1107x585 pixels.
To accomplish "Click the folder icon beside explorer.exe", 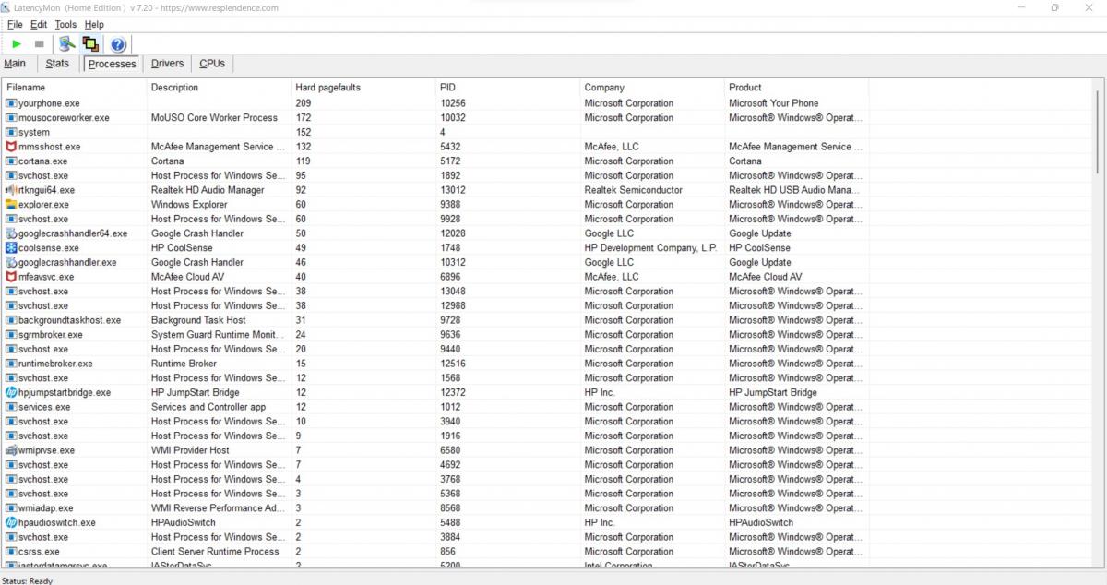I will (x=11, y=205).
